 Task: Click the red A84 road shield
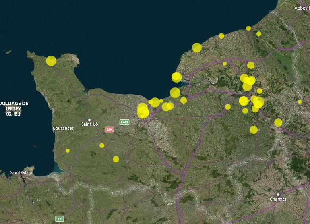pos(110,129)
